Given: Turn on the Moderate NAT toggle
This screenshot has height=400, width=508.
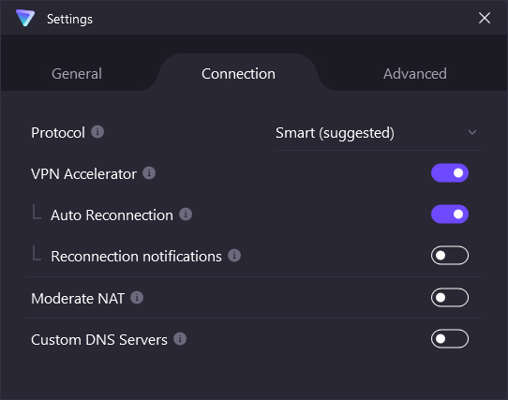Looking at the screenshot, I should (450, 297).
